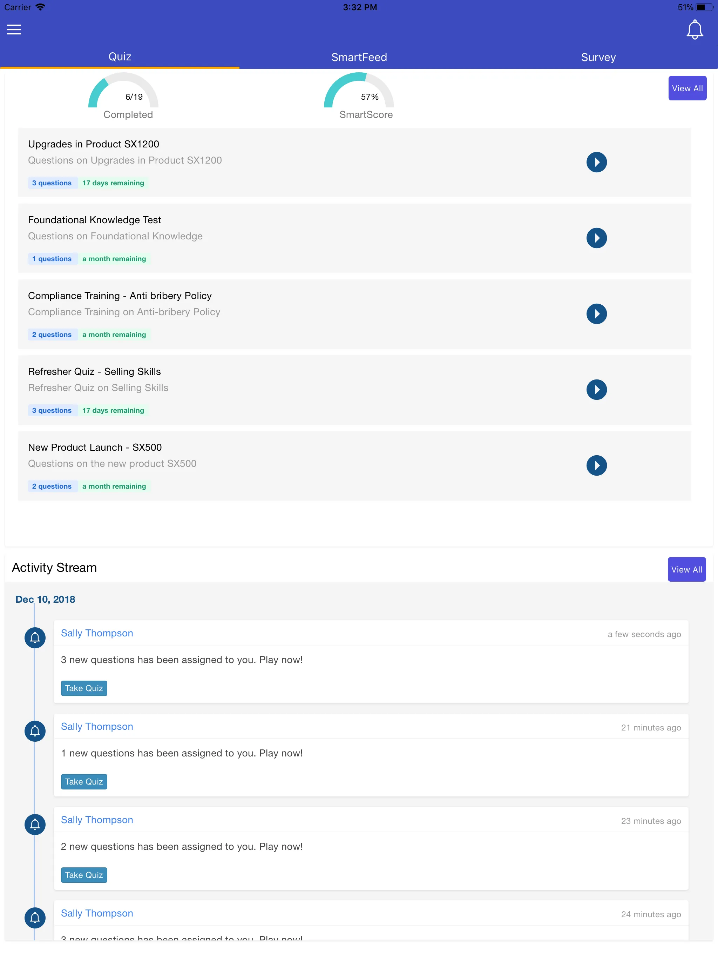Screen dimensions: 718x959
Task: Click the 17 days remaining label
Action: pyautogui.click(x=113, y=183)
